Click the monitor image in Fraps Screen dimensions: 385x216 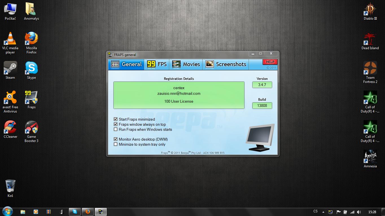click(x=260, y=138)
